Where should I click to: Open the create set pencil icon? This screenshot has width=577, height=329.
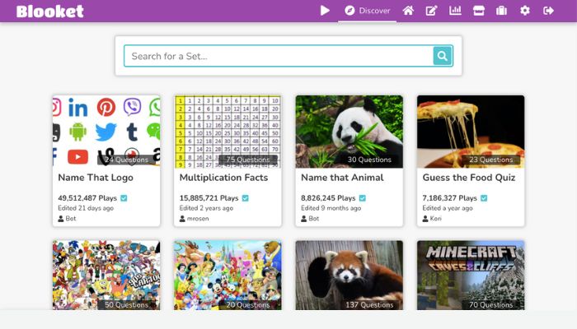(432, 10)
